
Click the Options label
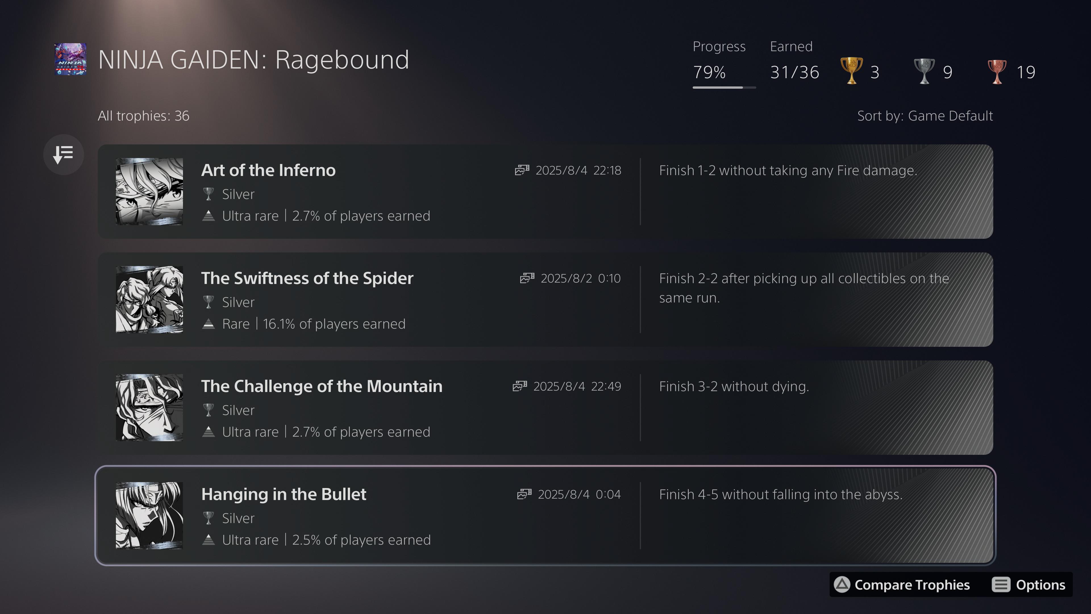(1040, 585)
